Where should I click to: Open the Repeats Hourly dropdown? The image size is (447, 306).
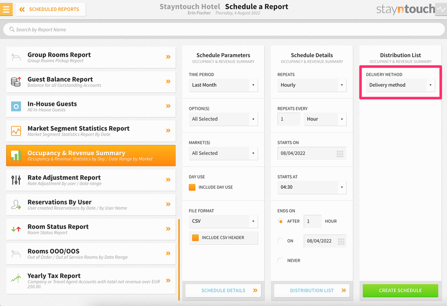coord(312,85)
